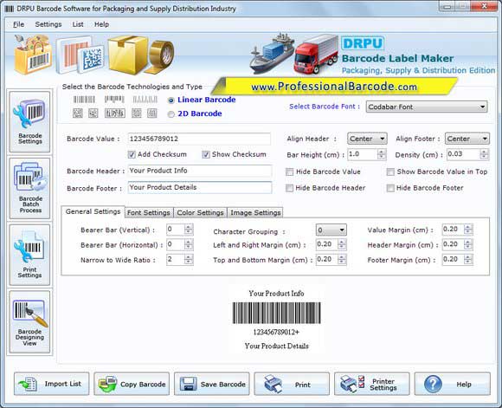Uncheck the Add Checksum checkbox
502x408 pixels.
[x=132, y=154]
